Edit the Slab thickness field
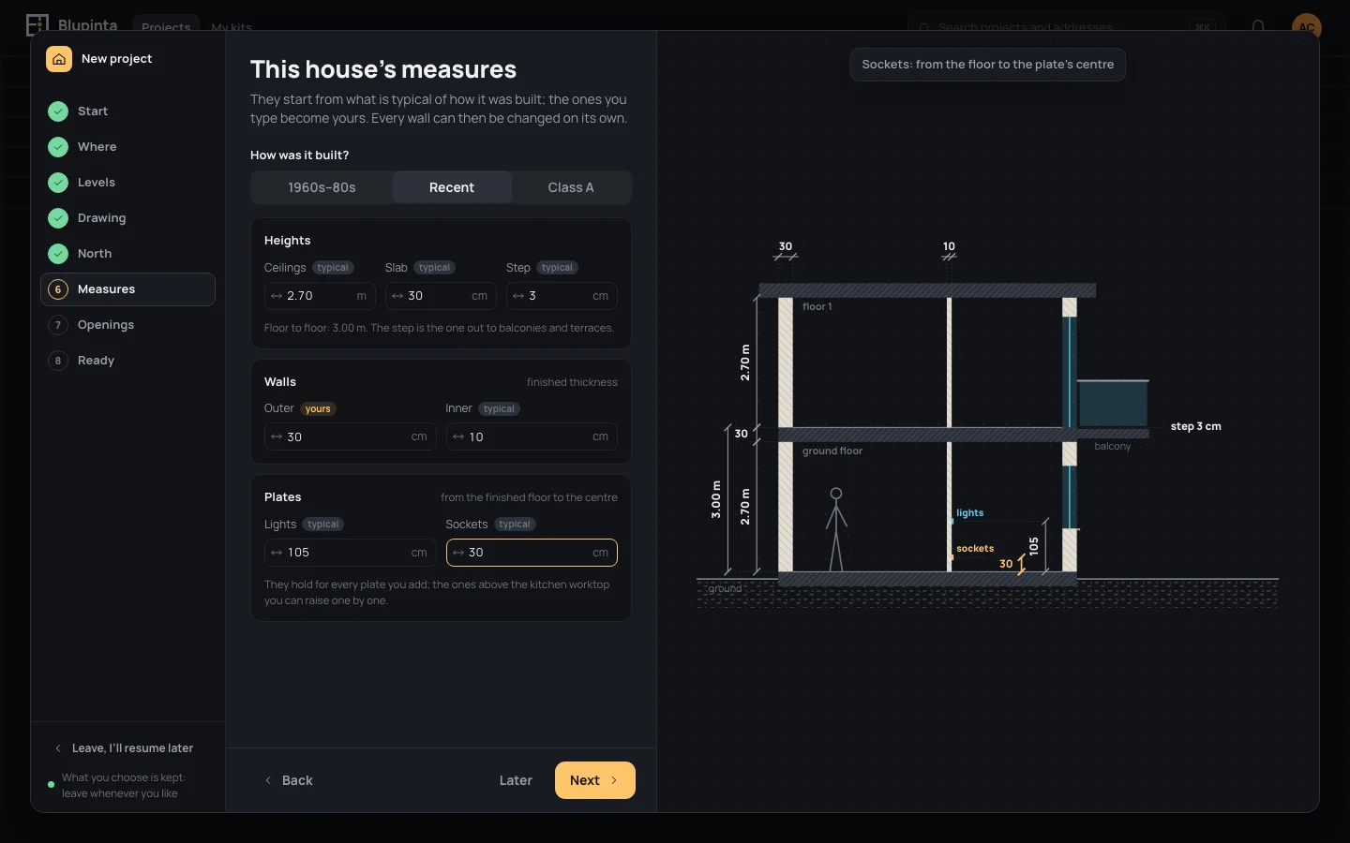The image size is (1350, 843). [441, 296]
